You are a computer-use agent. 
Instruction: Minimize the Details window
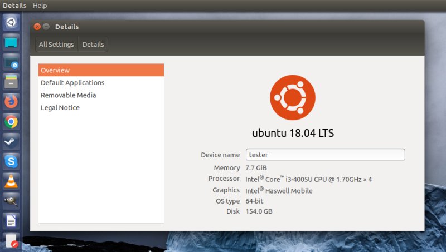[x=46, y=27]
